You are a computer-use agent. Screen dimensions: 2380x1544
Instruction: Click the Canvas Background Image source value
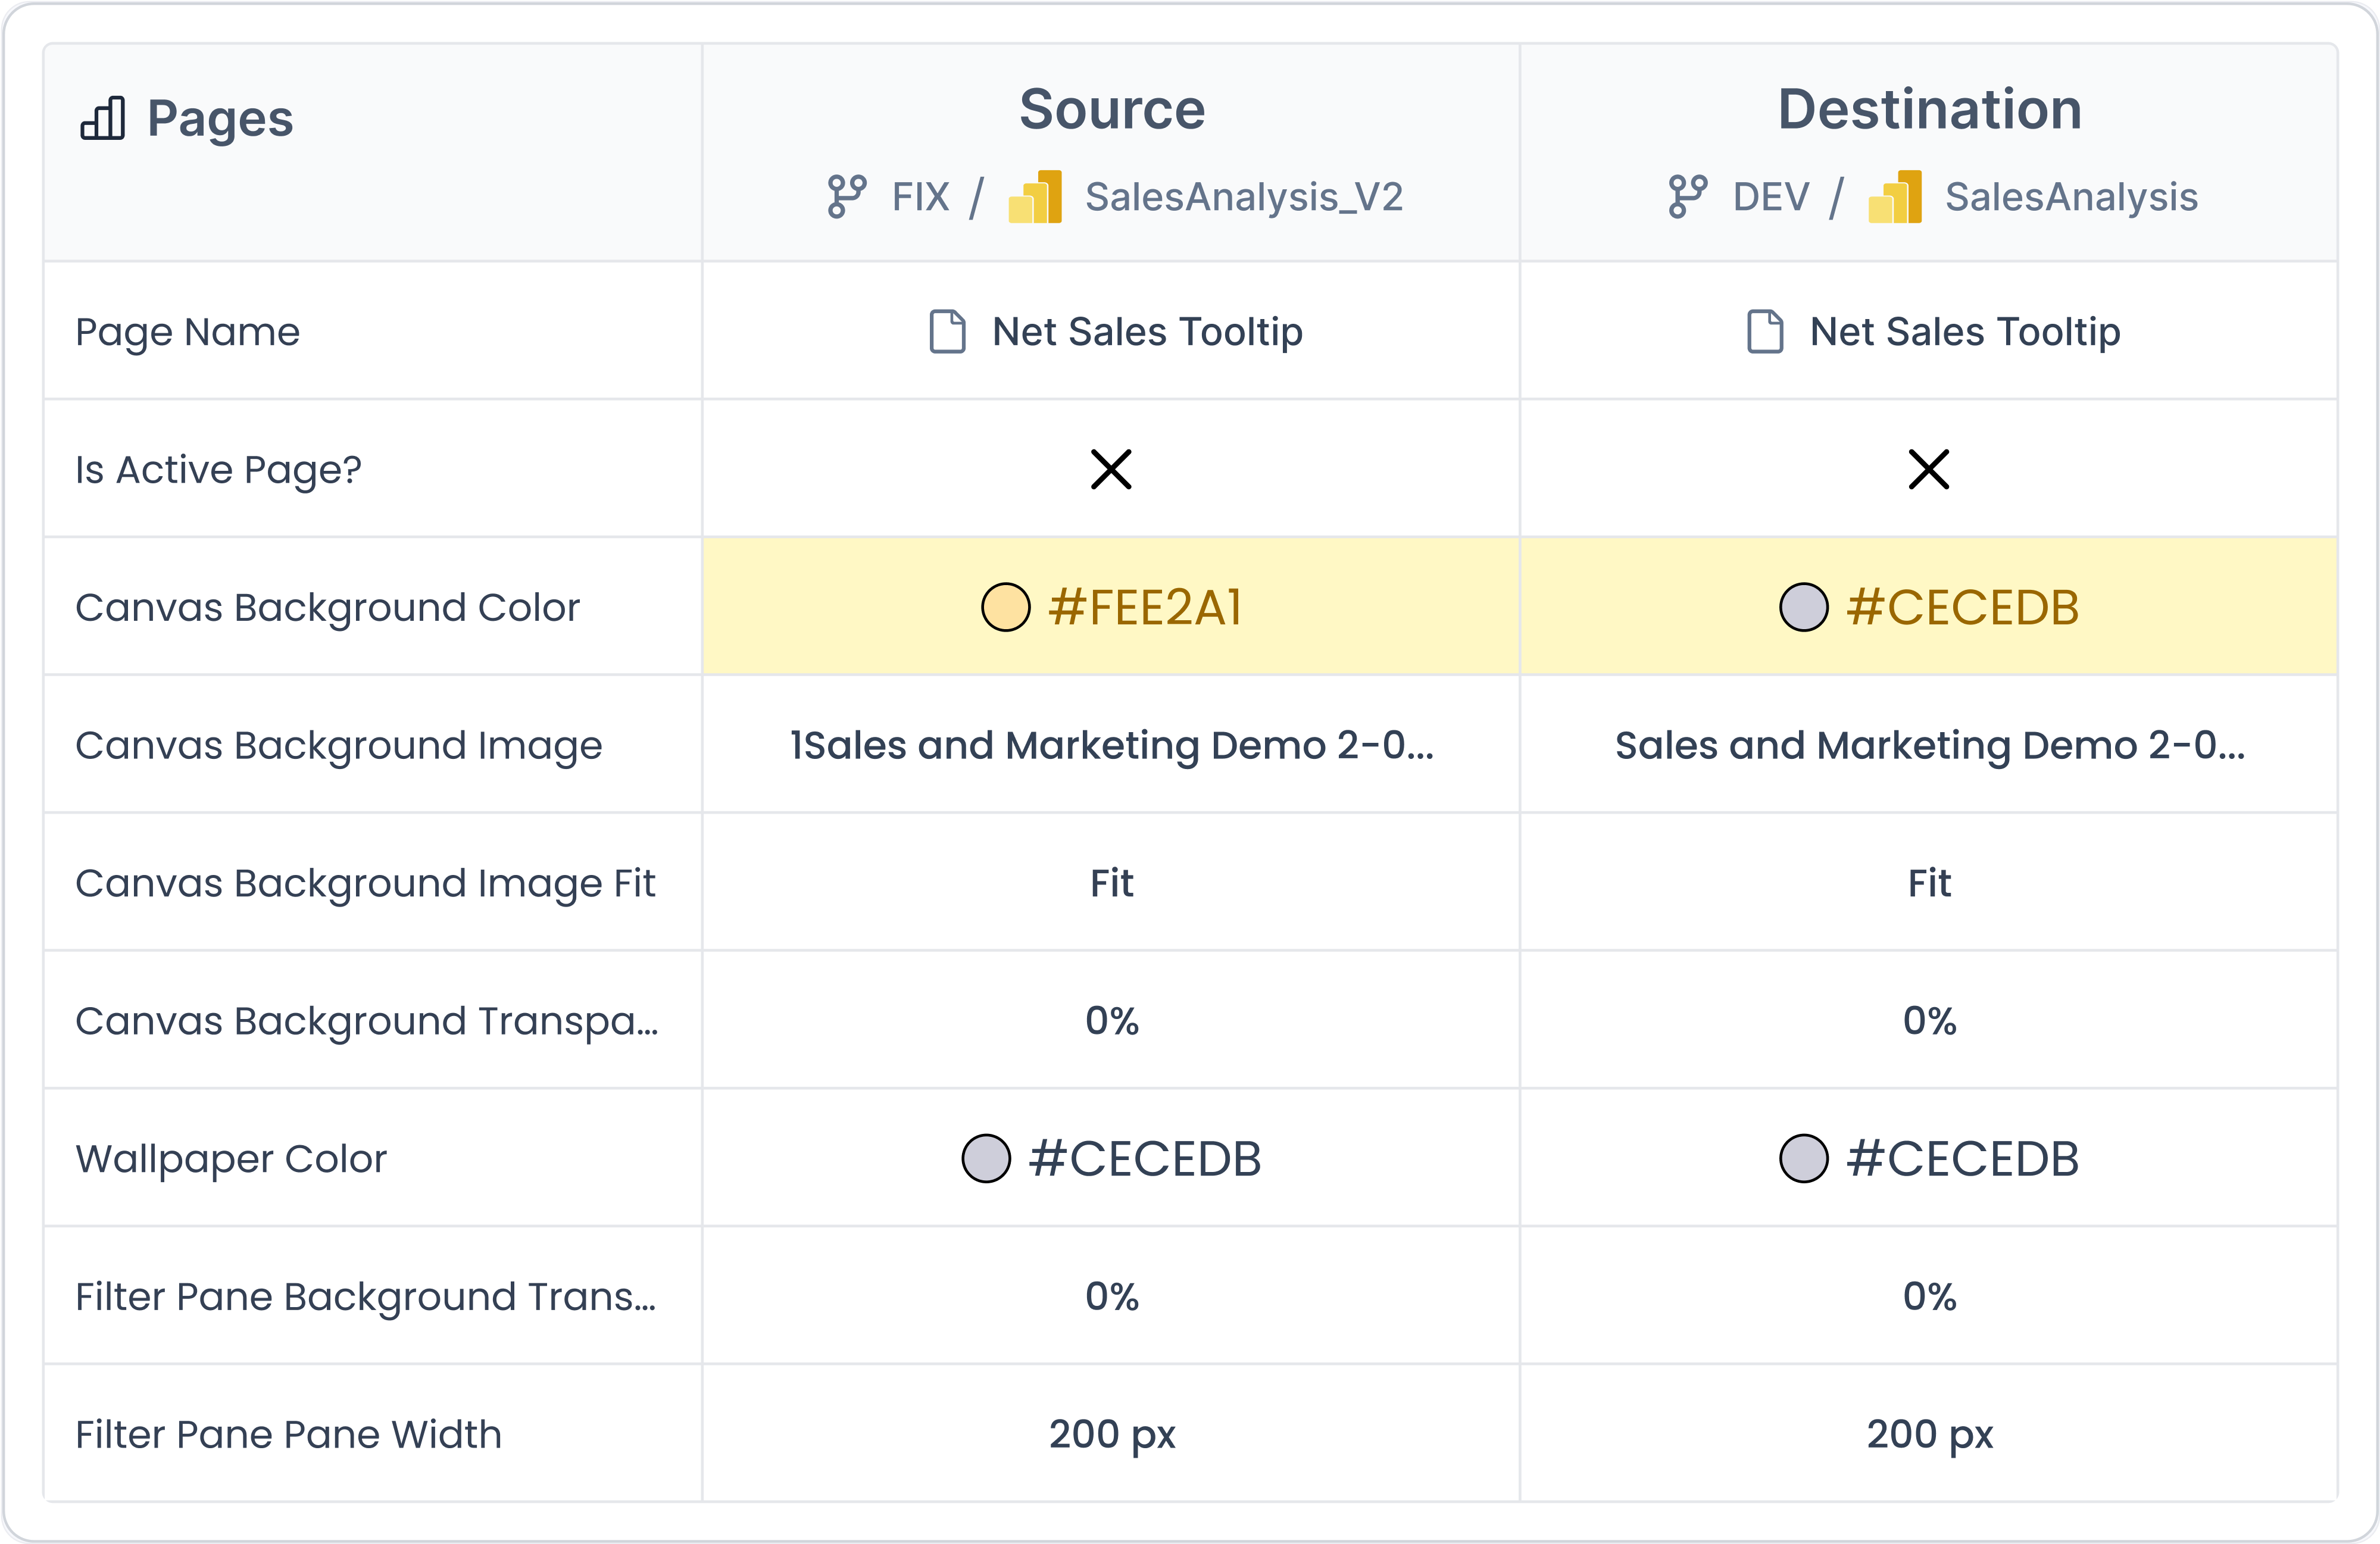[x=1111, y=745]
